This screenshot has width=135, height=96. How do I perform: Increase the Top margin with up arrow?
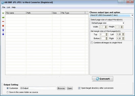pyautogui.click(x=106, y=34)
